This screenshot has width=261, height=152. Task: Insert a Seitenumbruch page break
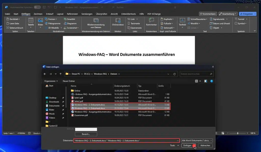tap(15, 28)
